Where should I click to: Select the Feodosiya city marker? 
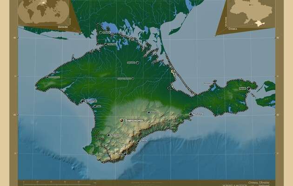click(x=190, y=114)
